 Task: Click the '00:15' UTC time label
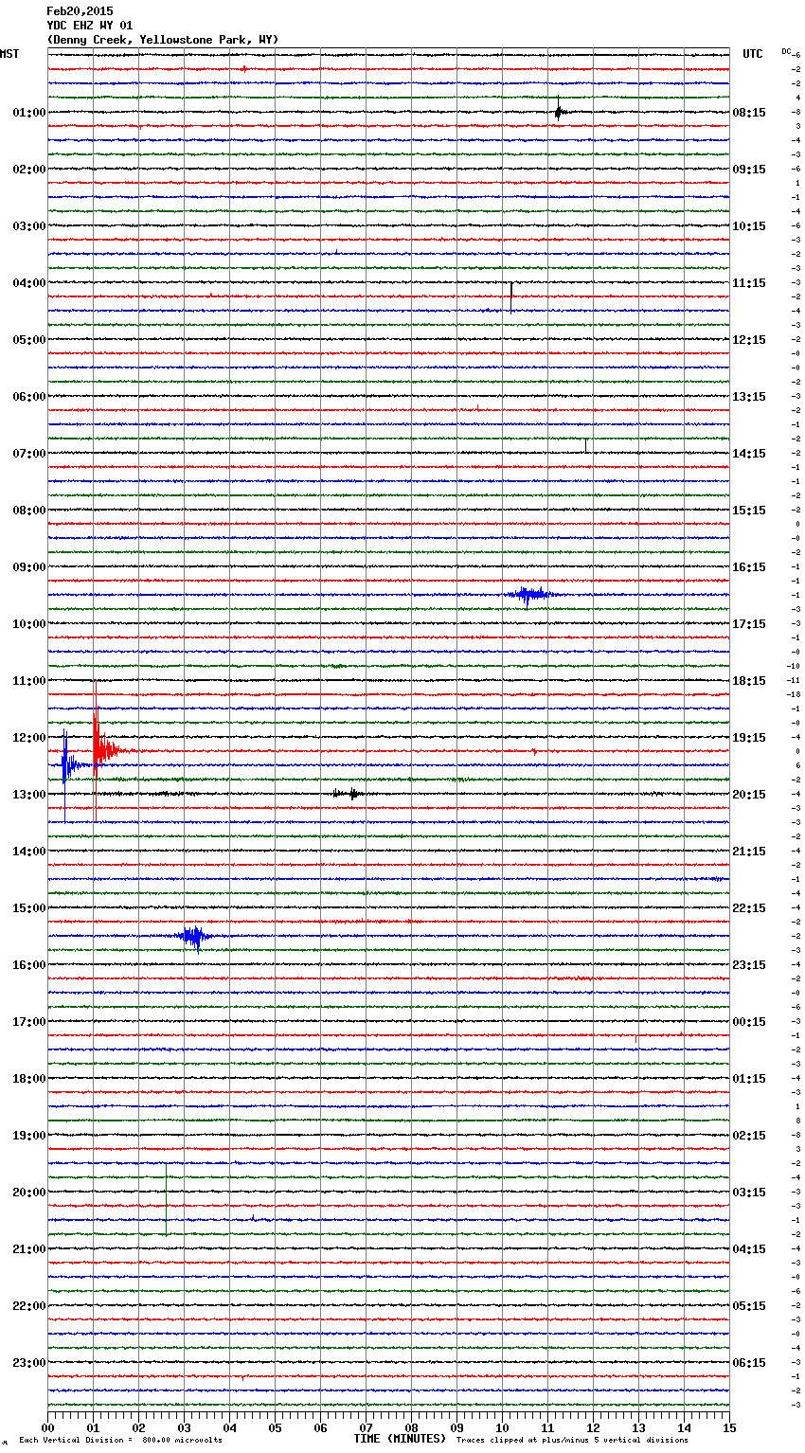click(x=749, y=1022)
